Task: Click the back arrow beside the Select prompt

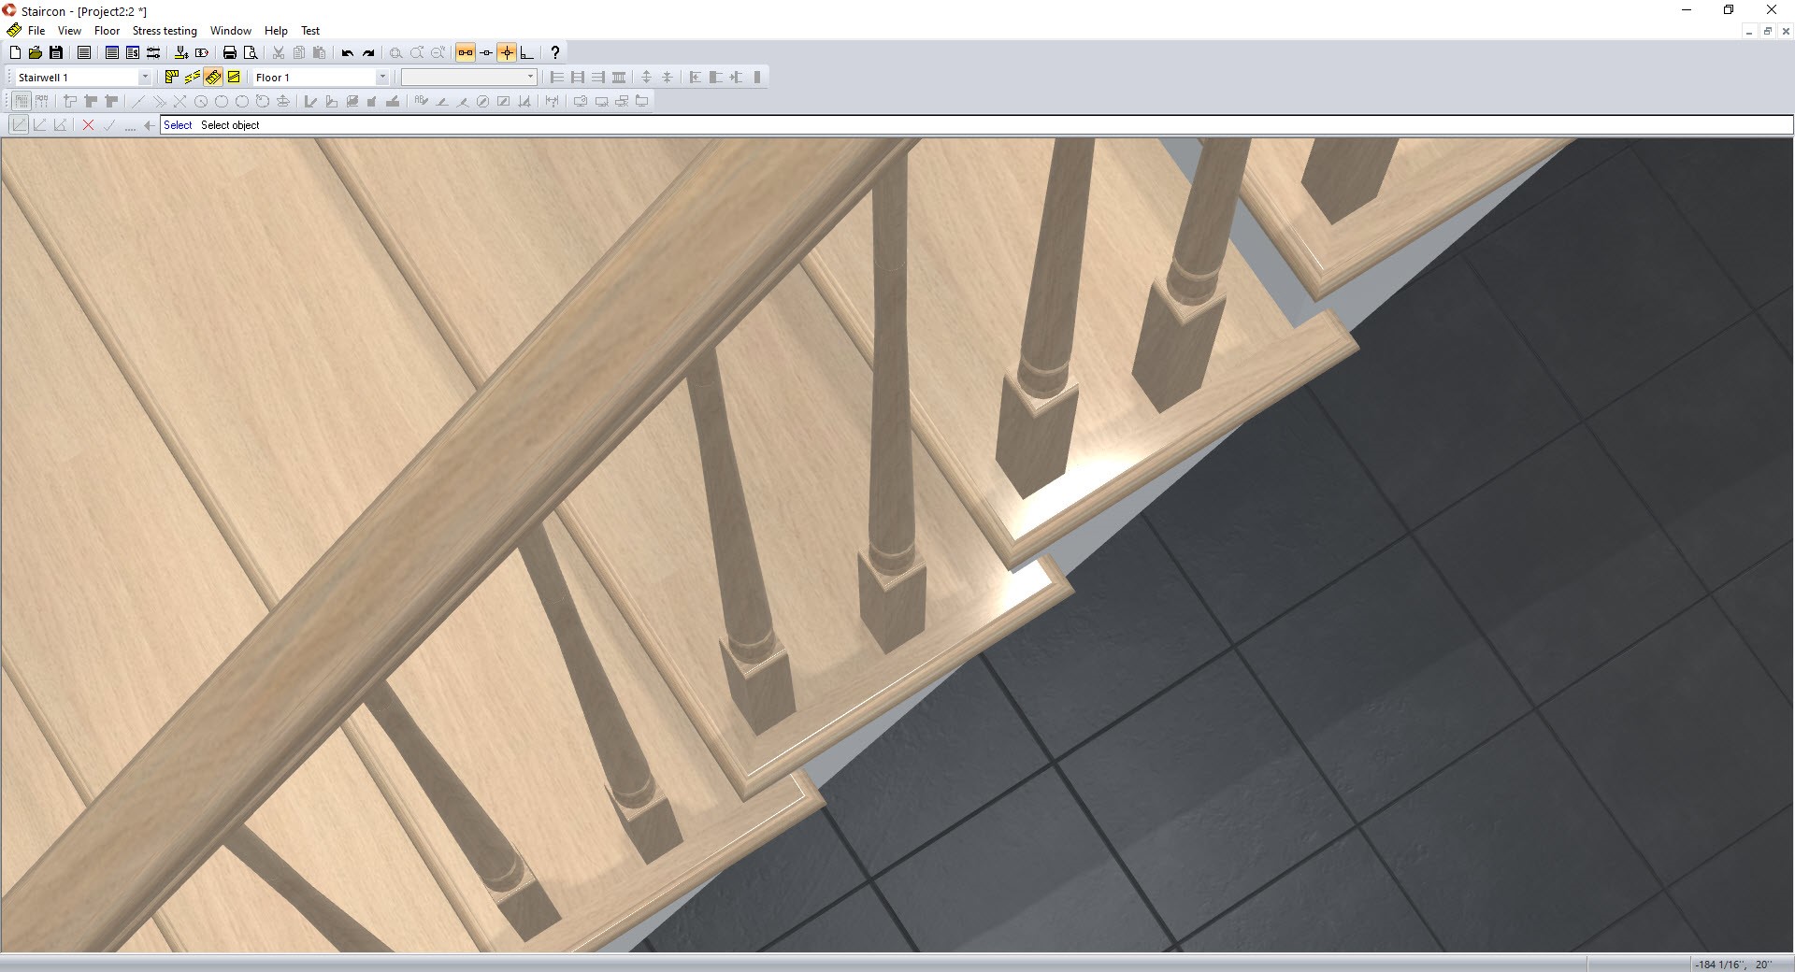Action: tap(148, 124)
